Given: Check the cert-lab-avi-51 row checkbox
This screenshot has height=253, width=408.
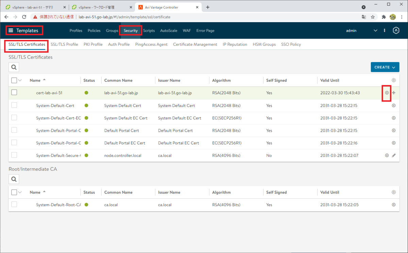Looking at the screenshot, I should coord(14,92).
